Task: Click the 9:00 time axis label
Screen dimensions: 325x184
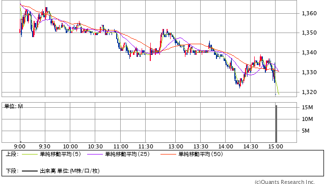Action: 20,146
